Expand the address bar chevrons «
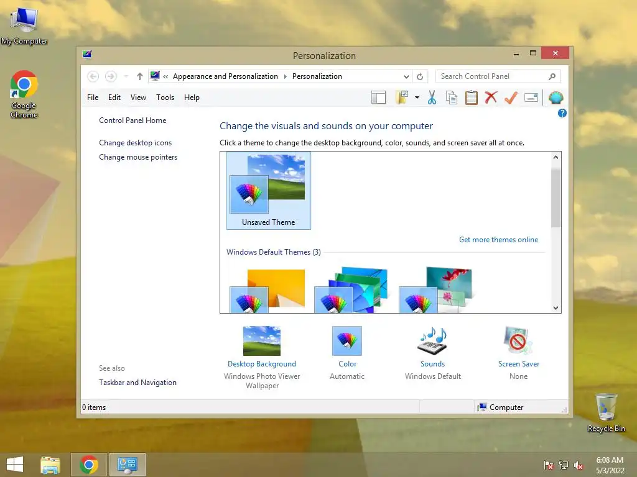 (x=165, y=76)
